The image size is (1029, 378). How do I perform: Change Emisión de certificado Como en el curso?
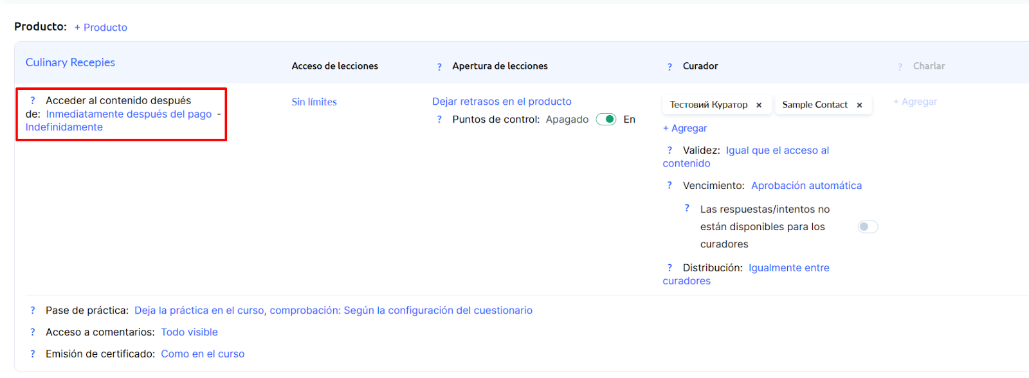[203, 354]
